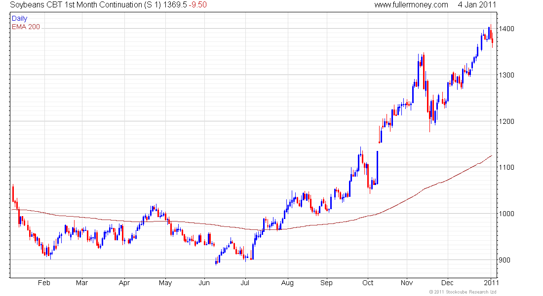Click the last price value 1369.5
Image resolution: width=543 pixels, height=296 pixels.
[175, 4]
